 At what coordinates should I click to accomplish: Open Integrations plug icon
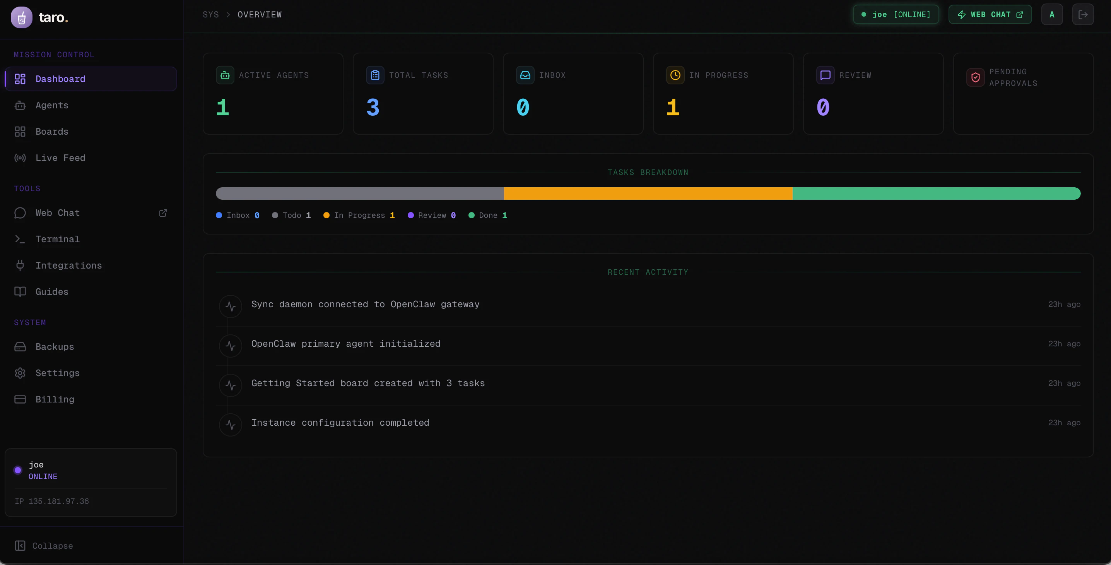(20, 265)
